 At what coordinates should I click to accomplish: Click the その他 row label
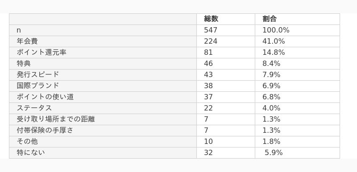(x=27, y=142)
